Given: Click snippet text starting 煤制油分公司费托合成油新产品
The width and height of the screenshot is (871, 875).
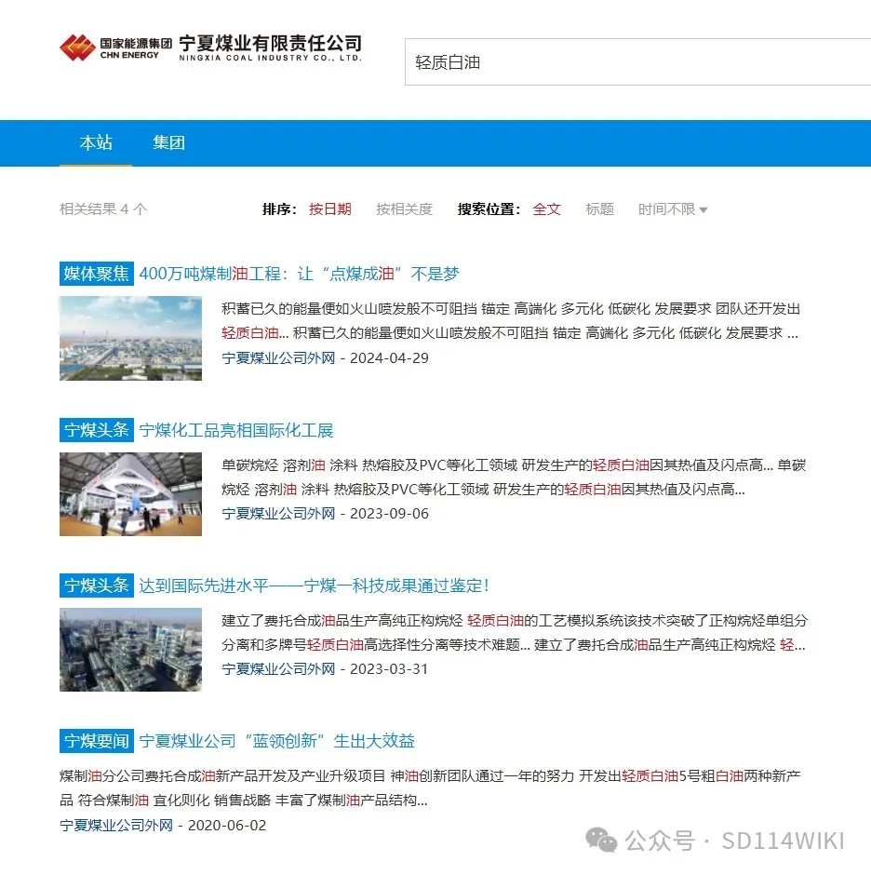Looking at the screenshot, I should tap(430, 787).
